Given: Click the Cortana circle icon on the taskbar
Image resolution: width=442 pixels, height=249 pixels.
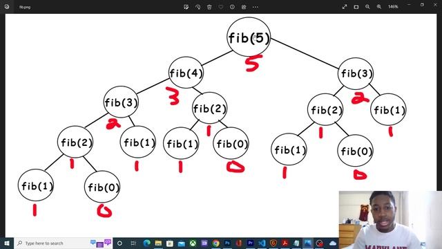Looking at the screenshot, I should [119, 243].
